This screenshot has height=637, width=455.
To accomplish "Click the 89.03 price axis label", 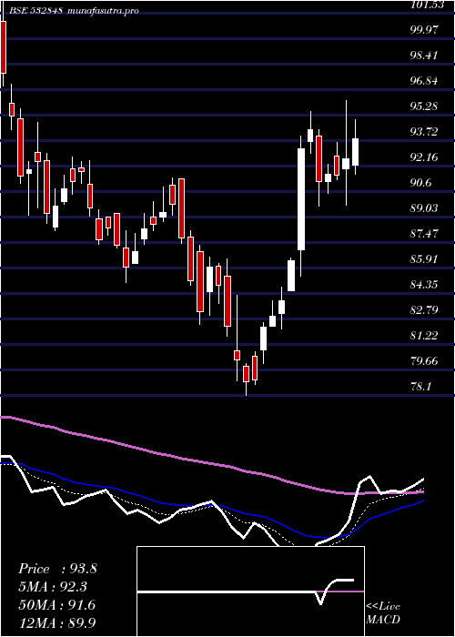I will click(425, 208).
